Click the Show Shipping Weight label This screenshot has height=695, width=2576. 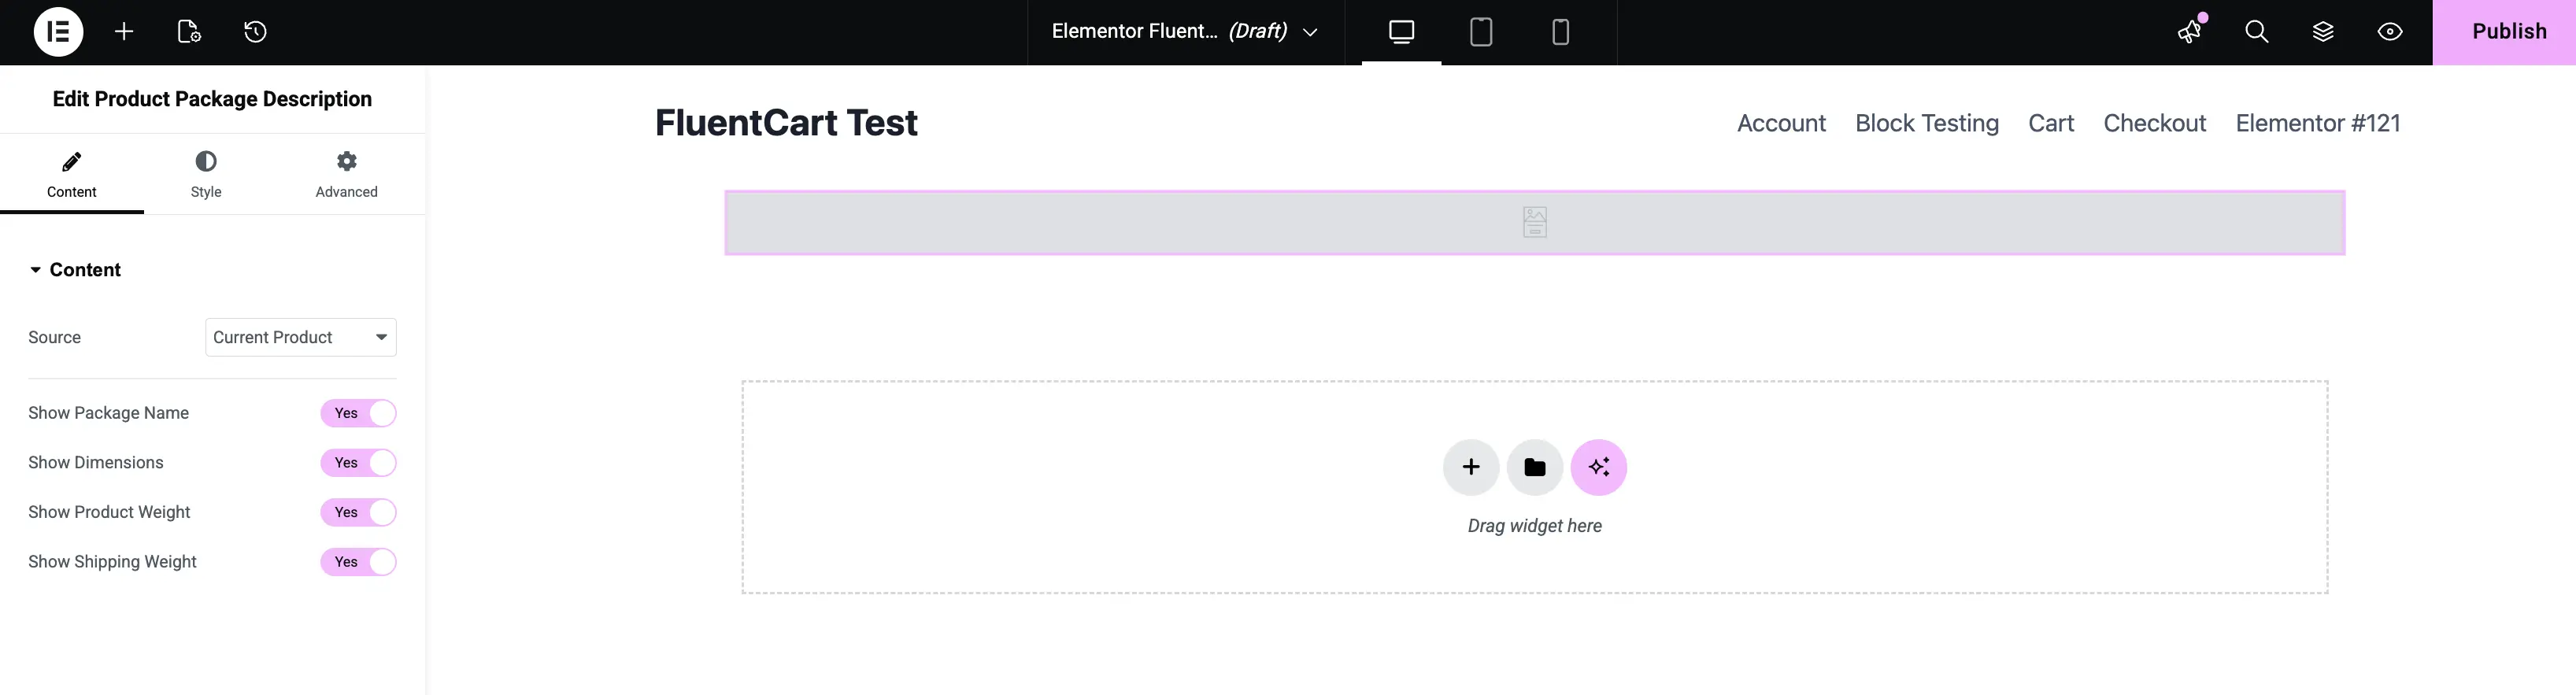(112, 562)
